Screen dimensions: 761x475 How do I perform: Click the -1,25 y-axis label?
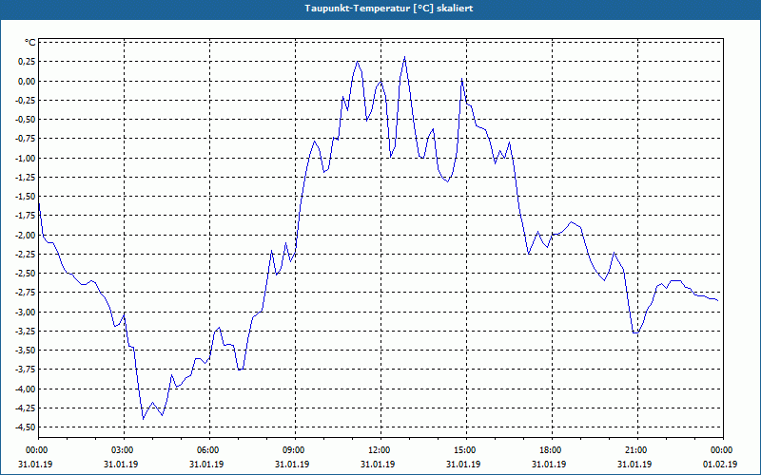click(26, 177)
